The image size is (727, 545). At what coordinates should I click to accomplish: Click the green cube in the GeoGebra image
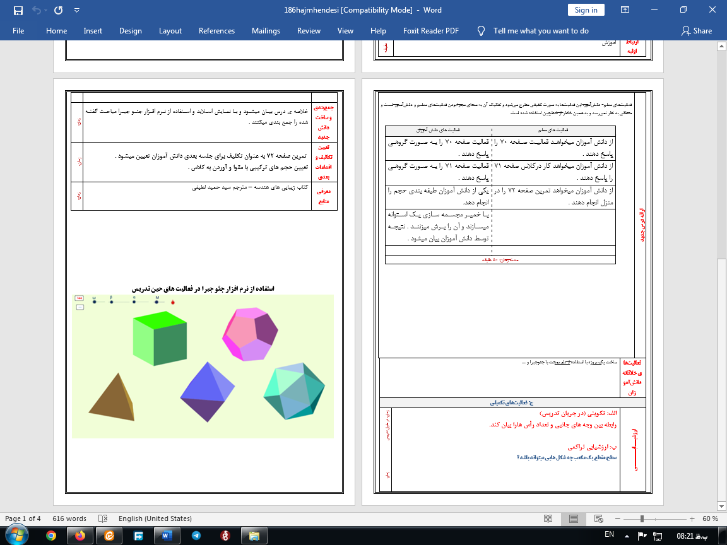160,338
